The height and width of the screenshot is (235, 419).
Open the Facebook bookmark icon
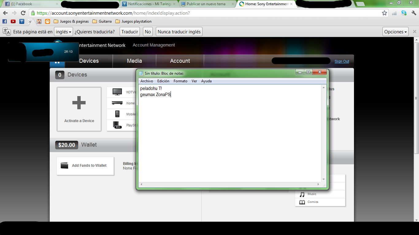click(5, 21)
